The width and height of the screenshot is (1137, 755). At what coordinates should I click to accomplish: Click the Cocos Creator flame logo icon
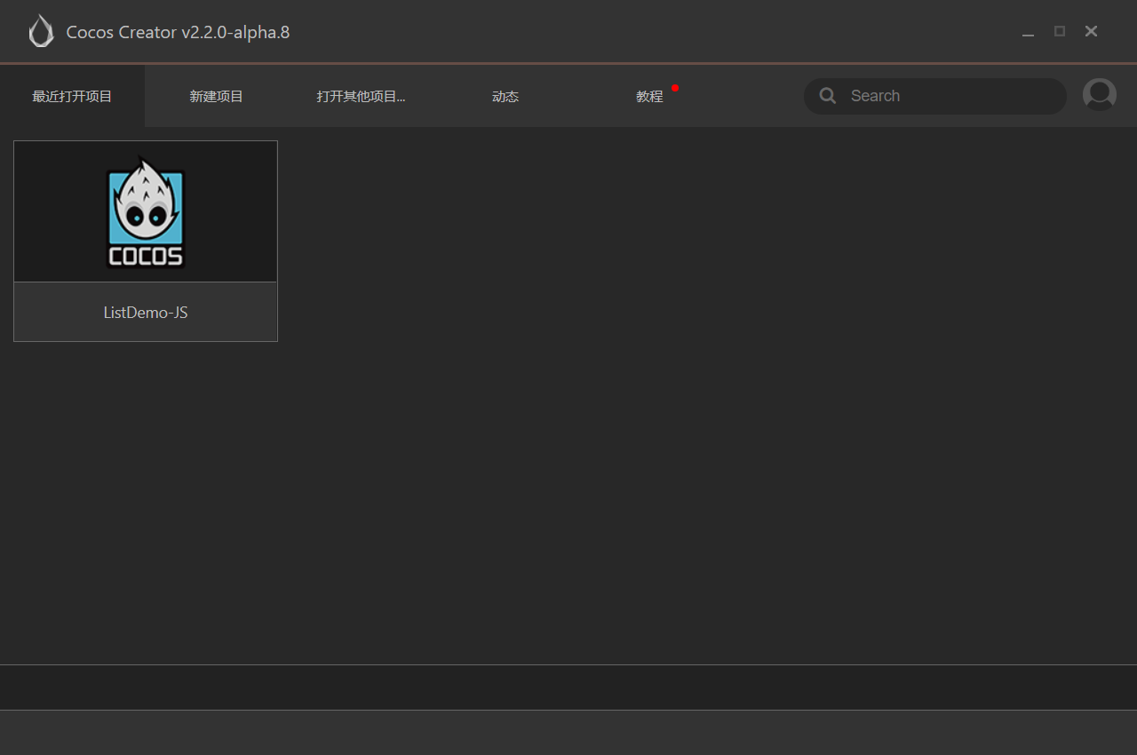point(41,32)
